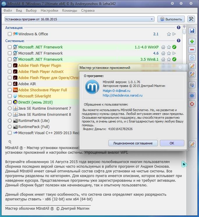Screen dimensions: 199x217
Task: Click home icon of .NET Framework 3.5 Win8.1
Action: click(163, 60)
